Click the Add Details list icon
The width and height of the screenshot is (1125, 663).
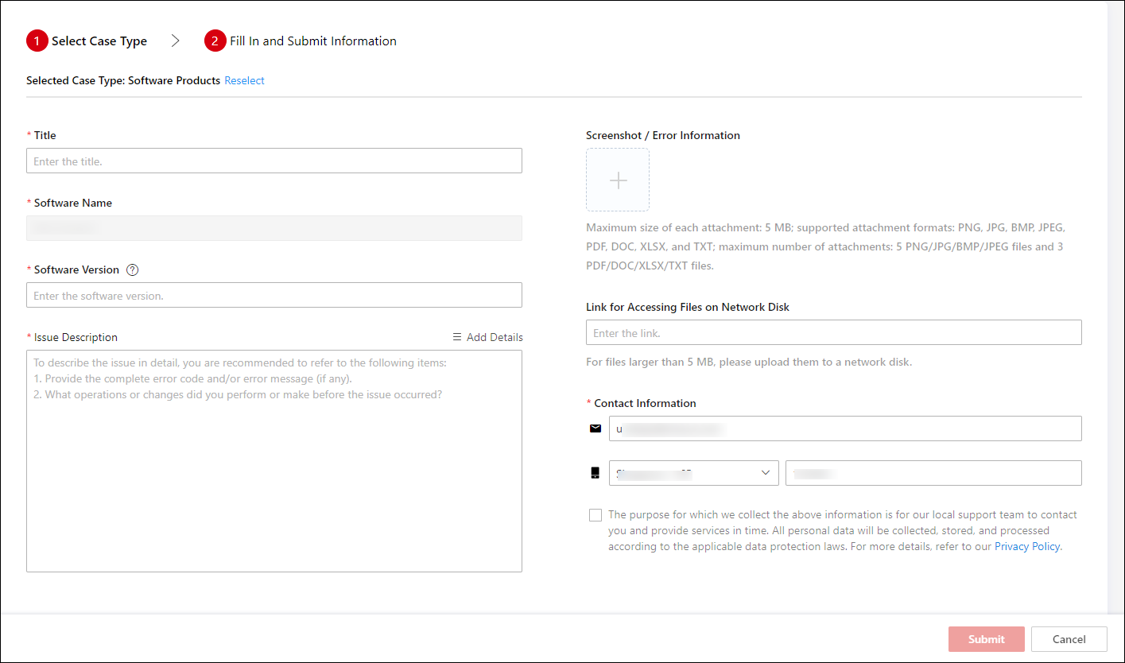pos(457,337)
